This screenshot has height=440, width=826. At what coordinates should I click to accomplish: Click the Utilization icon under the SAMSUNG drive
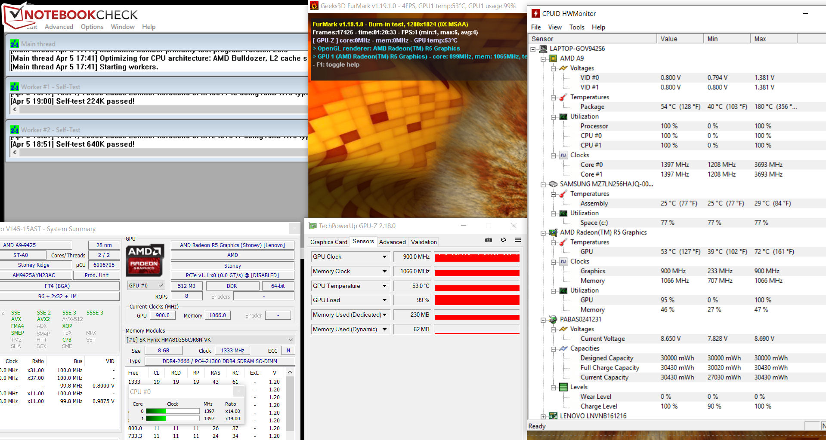pos(563,213)
